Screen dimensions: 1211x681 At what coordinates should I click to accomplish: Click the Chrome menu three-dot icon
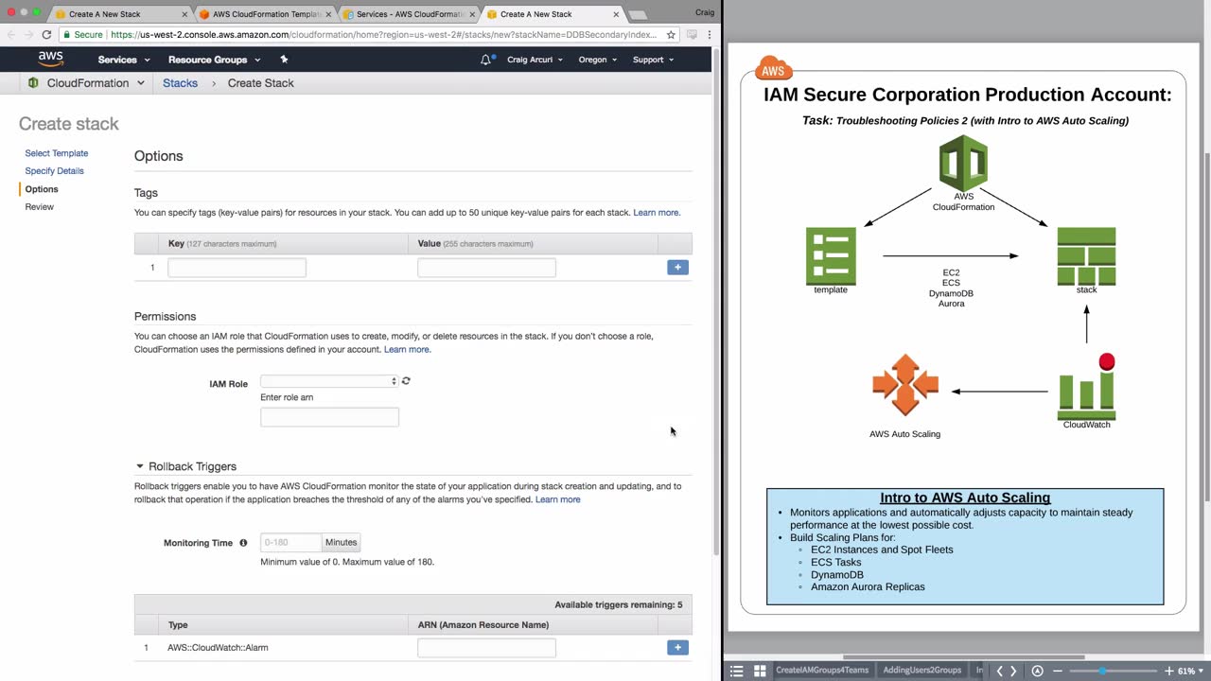[x=710, y=34]
